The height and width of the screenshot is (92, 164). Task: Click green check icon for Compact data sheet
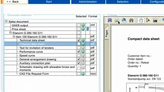83,44
